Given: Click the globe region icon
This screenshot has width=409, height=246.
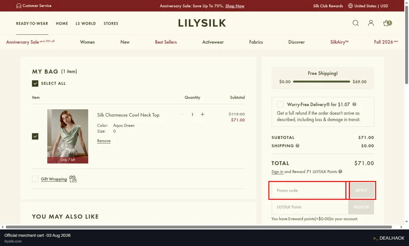Looking at the screenshot, I should coord(350,6).
